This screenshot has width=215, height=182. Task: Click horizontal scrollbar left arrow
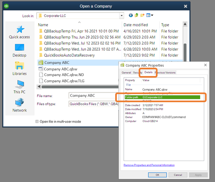[x=39, y=87]
